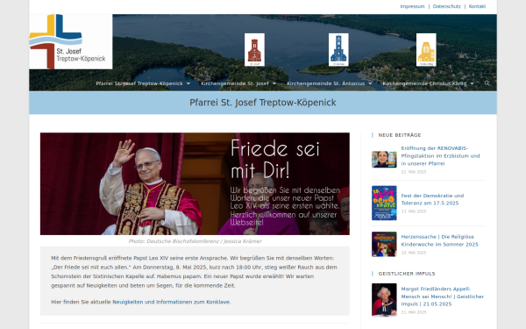The width and height of the screenshot is (526, 329).
Task: Click the date 10. MAI 2025
Action: coord(414,253)
